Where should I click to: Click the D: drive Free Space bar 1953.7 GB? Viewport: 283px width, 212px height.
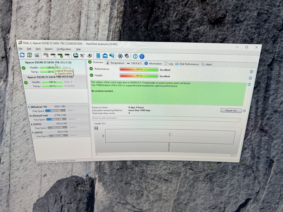(x=56, y=119)
